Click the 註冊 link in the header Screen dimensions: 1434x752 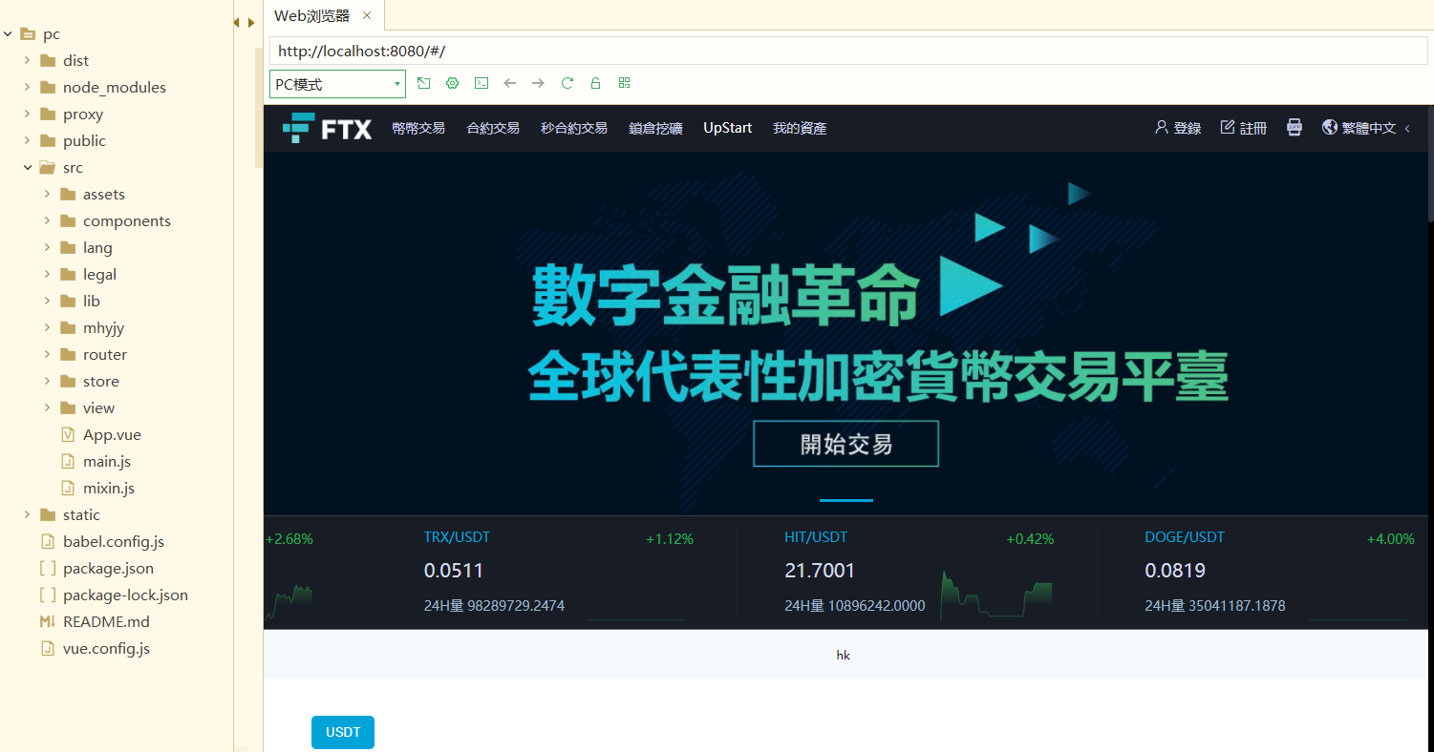1252,126
